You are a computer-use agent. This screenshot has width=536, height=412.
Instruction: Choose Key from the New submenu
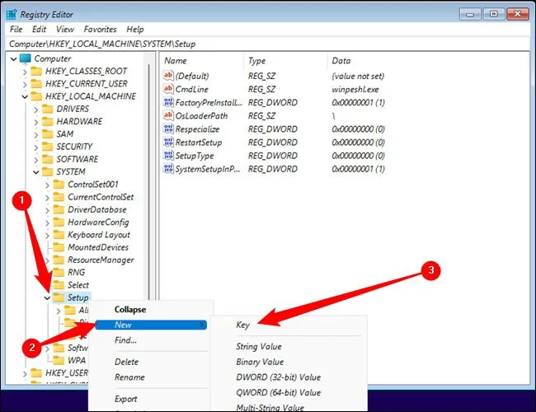tap(242, 325)
